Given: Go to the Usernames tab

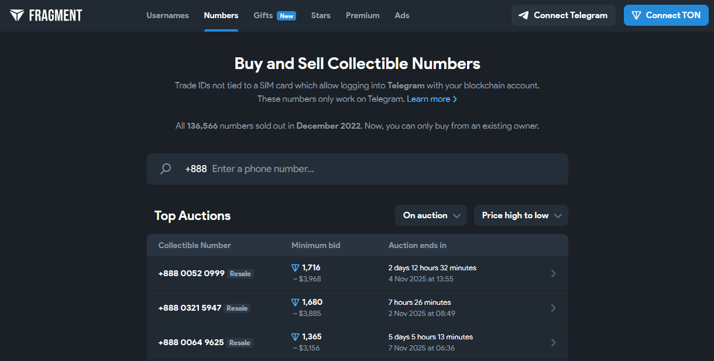Looking at the screenshot, I should [167, 15].
